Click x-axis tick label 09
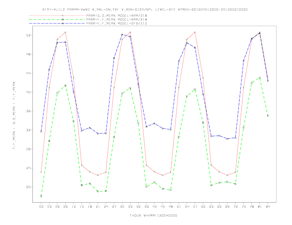292x225 pixels. (x=65, y=207)
